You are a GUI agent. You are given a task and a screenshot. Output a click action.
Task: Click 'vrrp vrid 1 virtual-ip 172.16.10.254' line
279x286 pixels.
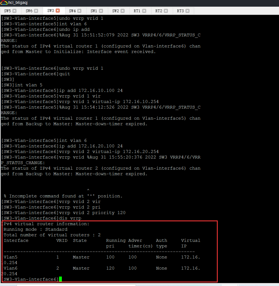[80, 102]
